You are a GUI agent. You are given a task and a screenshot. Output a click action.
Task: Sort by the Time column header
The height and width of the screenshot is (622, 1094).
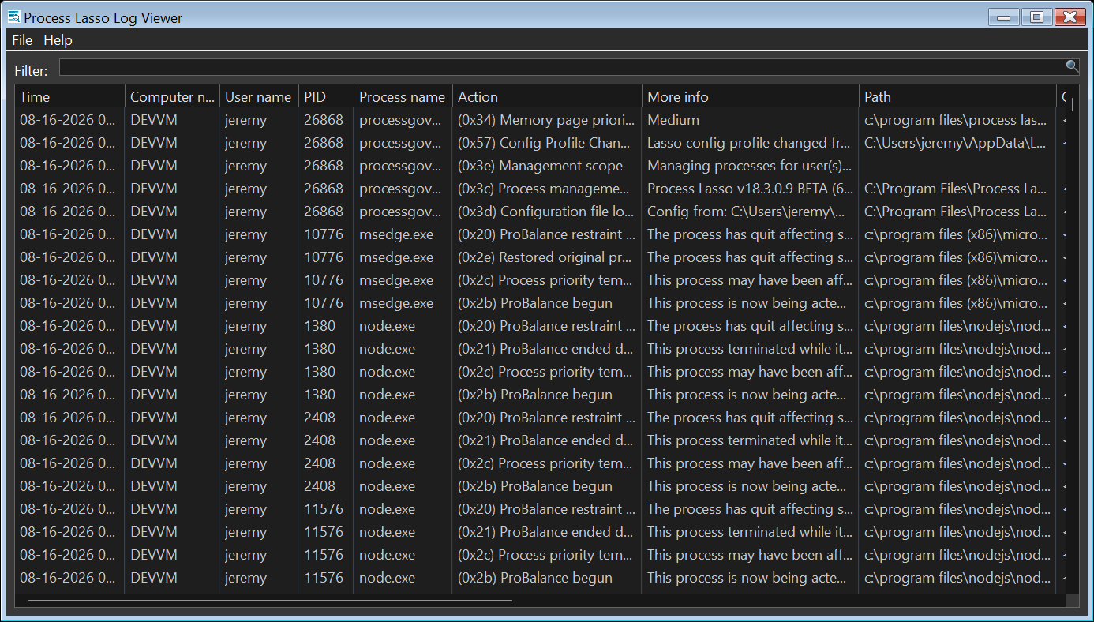pyautogui.click(x=69, y=97)
